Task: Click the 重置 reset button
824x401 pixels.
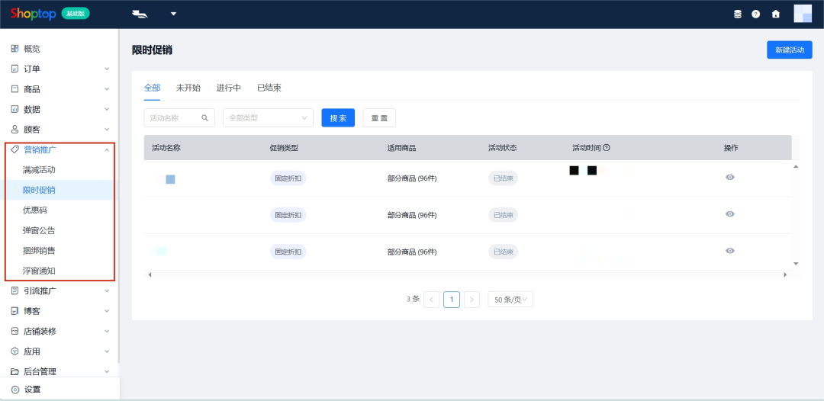Action: pyautogui.click(x=379, y=117)
